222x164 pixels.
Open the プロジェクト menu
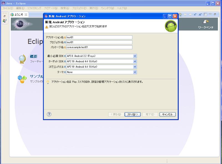79,8
